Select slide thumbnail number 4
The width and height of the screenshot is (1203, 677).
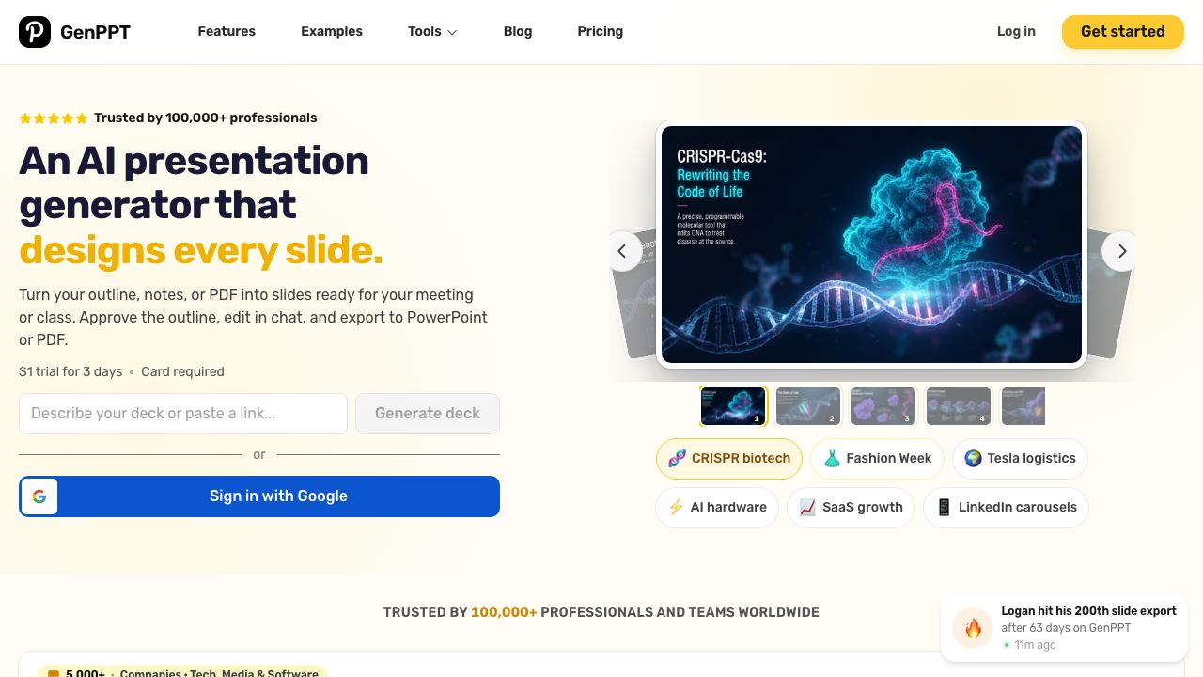pos(959,406)
